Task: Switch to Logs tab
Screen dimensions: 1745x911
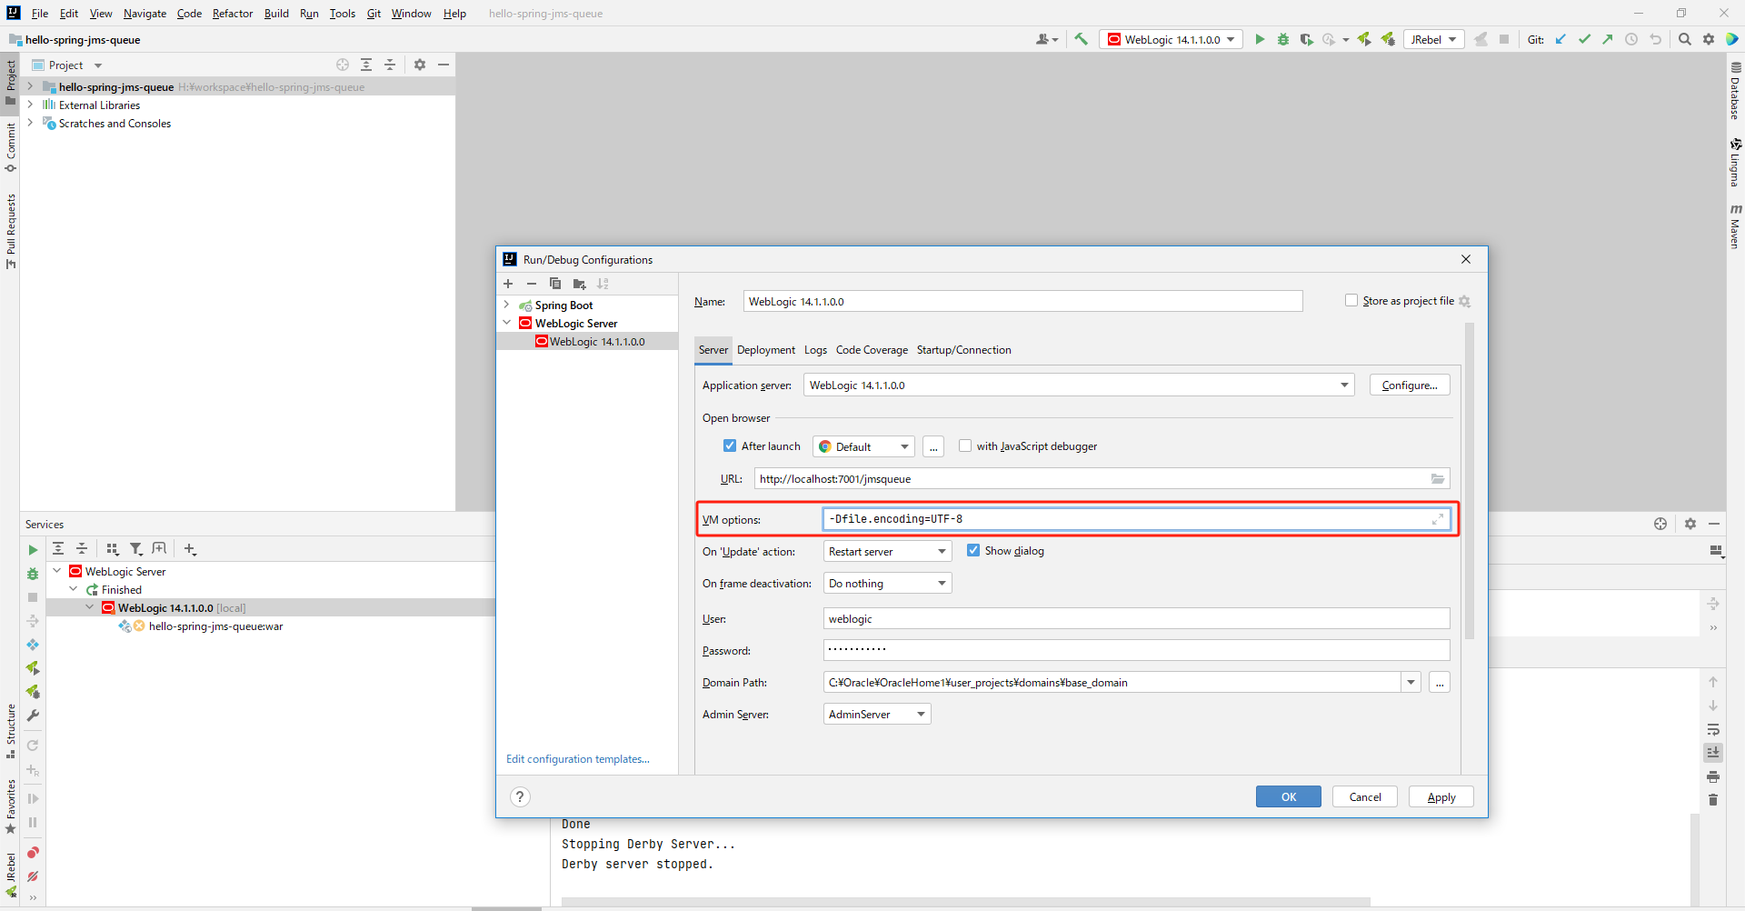Action: click(x=815, y=350)
